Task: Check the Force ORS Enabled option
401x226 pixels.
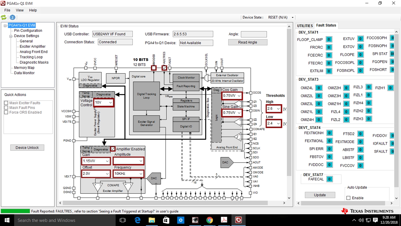Action: click(x=6, y=112)
